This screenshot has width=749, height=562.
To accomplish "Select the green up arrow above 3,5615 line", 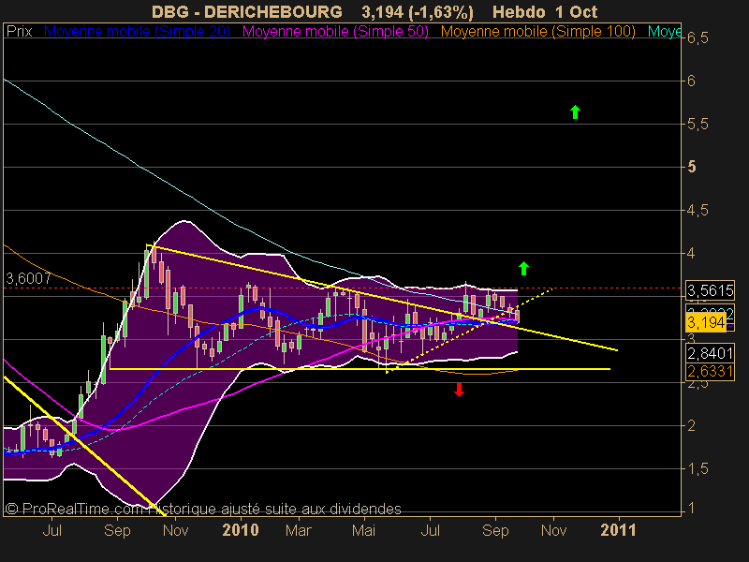I will (524, 268).
